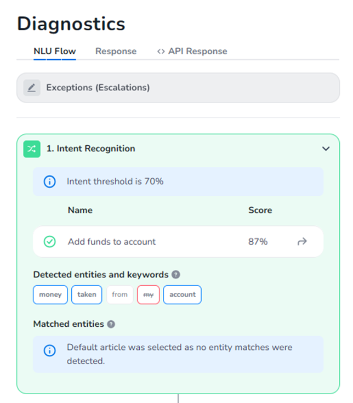This screenshot has width=353, height=403.
Task: Collapse the Intent Recognition section chevron
Action: 326,149
